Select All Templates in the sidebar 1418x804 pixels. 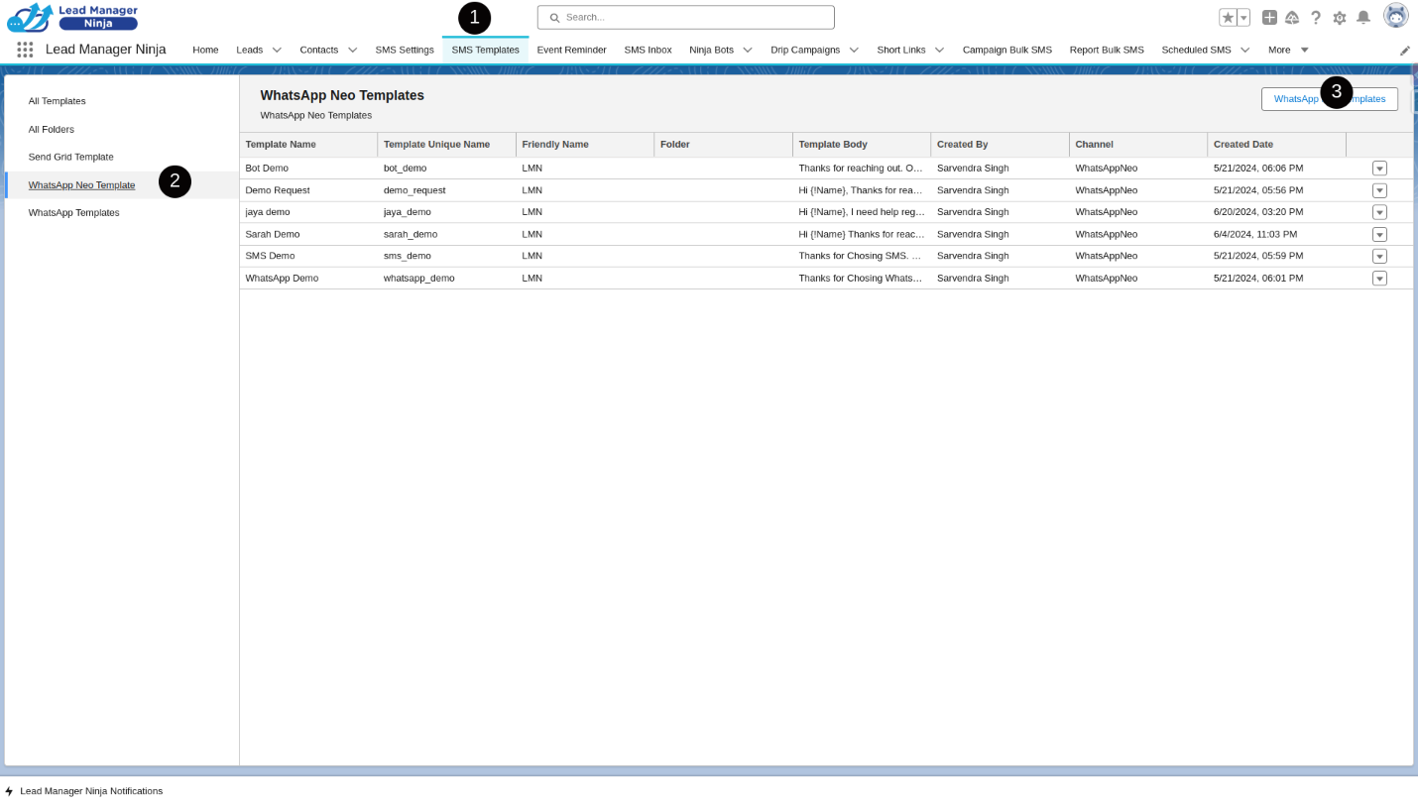tap(58, 101)
